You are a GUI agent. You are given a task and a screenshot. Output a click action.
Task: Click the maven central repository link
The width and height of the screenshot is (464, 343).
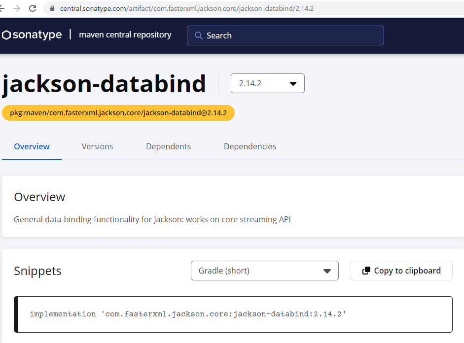click(x=125, y=35)
